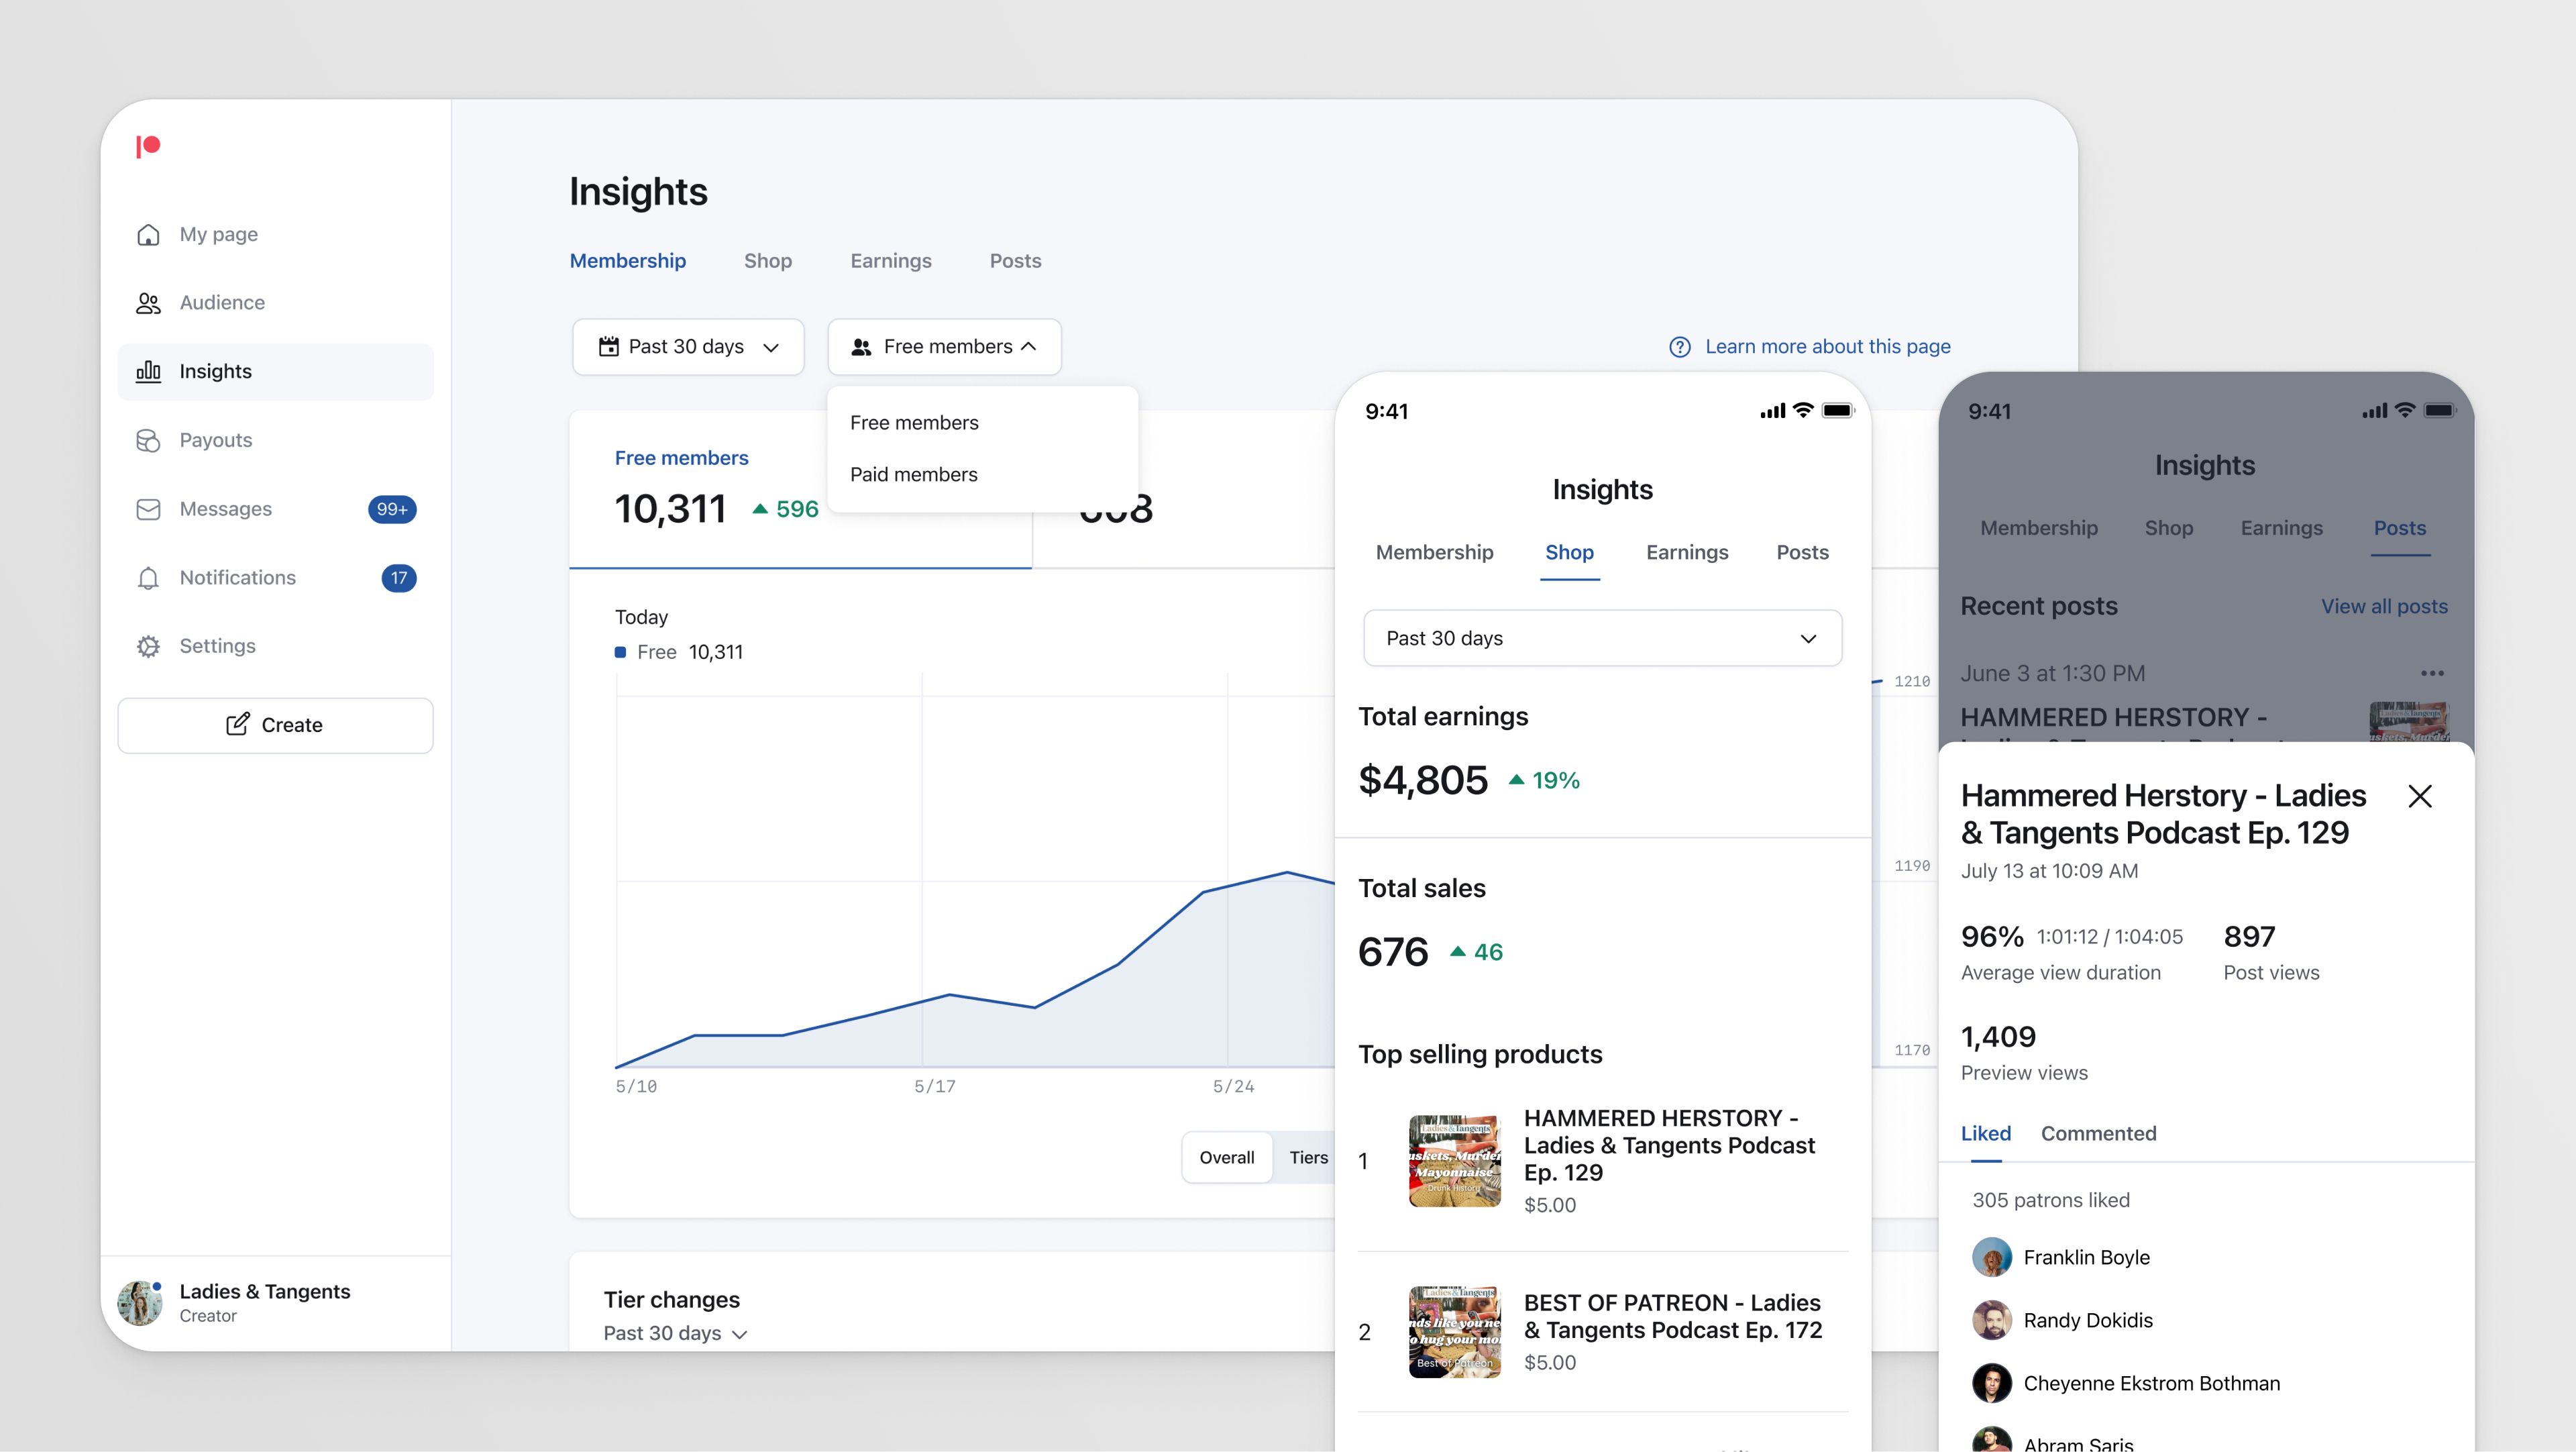Click the Payouts icon in sidebar

149,439
